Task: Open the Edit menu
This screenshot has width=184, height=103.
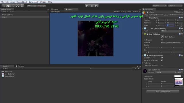Action: coord(7,2)
